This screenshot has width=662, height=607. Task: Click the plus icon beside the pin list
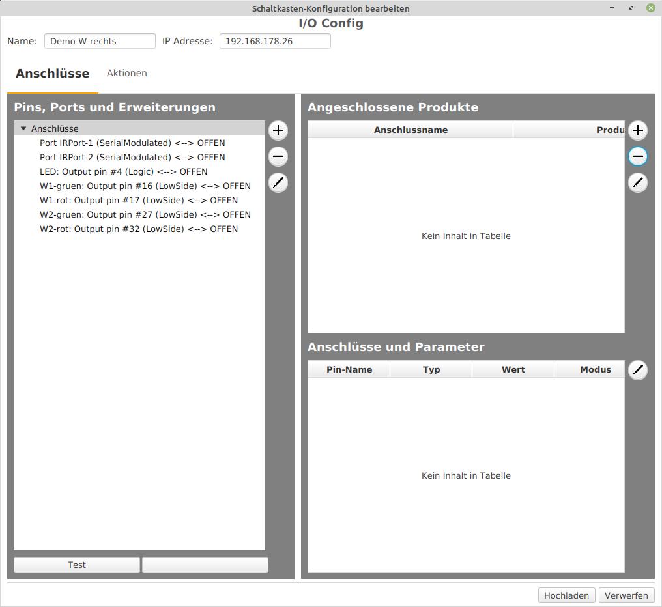[x=278, y=130]
